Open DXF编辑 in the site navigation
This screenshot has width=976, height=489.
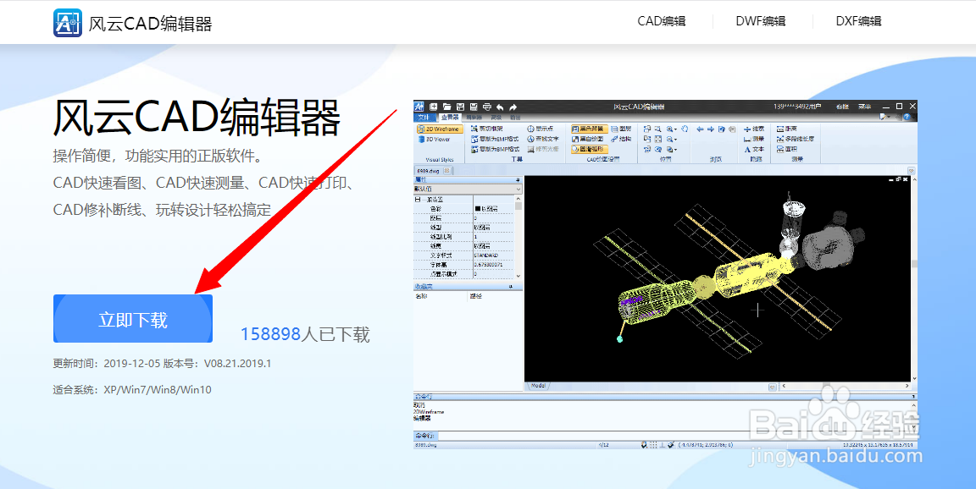[858, 21]
